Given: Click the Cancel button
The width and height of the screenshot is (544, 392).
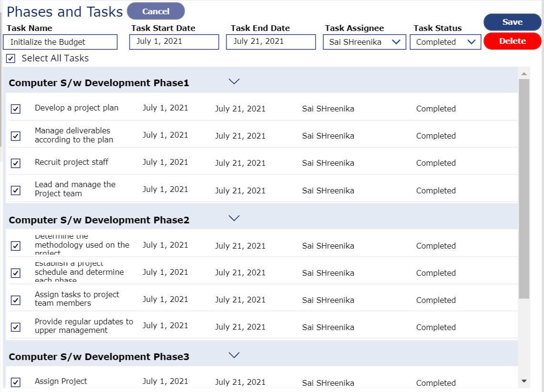Looking at the screenshot, I should click(x=156, y=11).
